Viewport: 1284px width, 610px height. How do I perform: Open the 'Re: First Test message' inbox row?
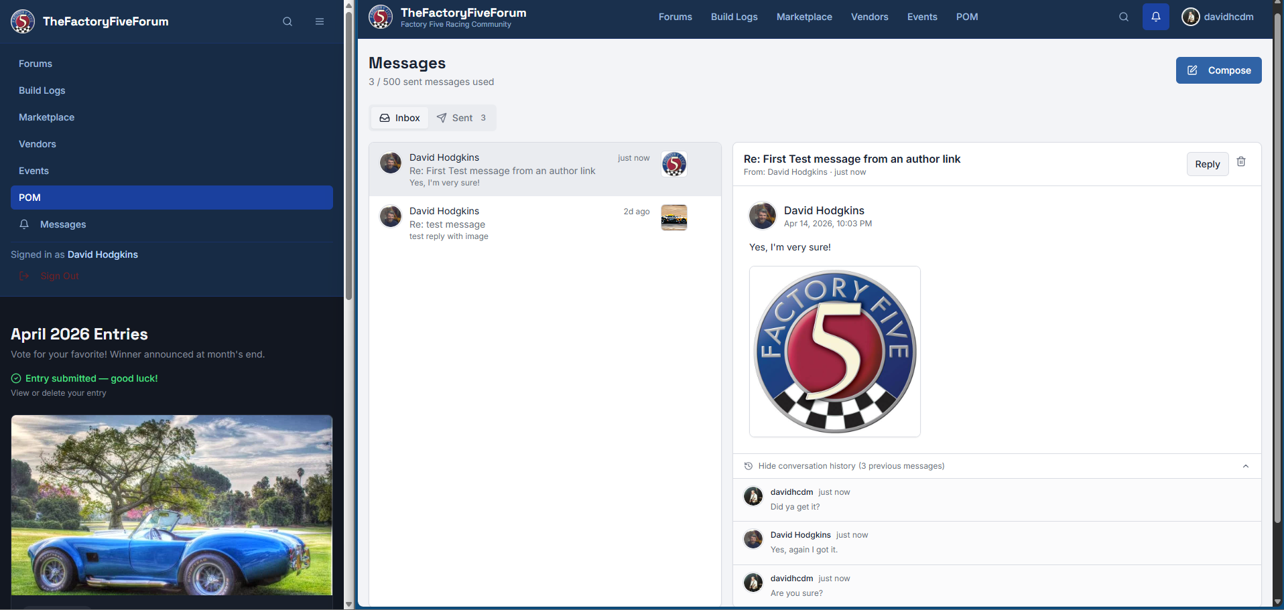pyautogui.click(x=545, y=169)
